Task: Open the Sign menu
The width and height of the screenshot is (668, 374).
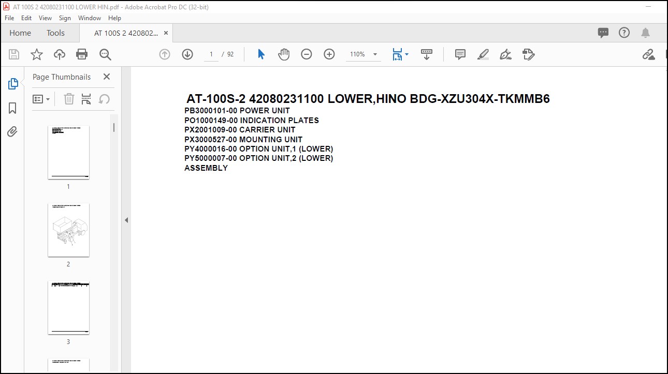Action: point(65,18)
